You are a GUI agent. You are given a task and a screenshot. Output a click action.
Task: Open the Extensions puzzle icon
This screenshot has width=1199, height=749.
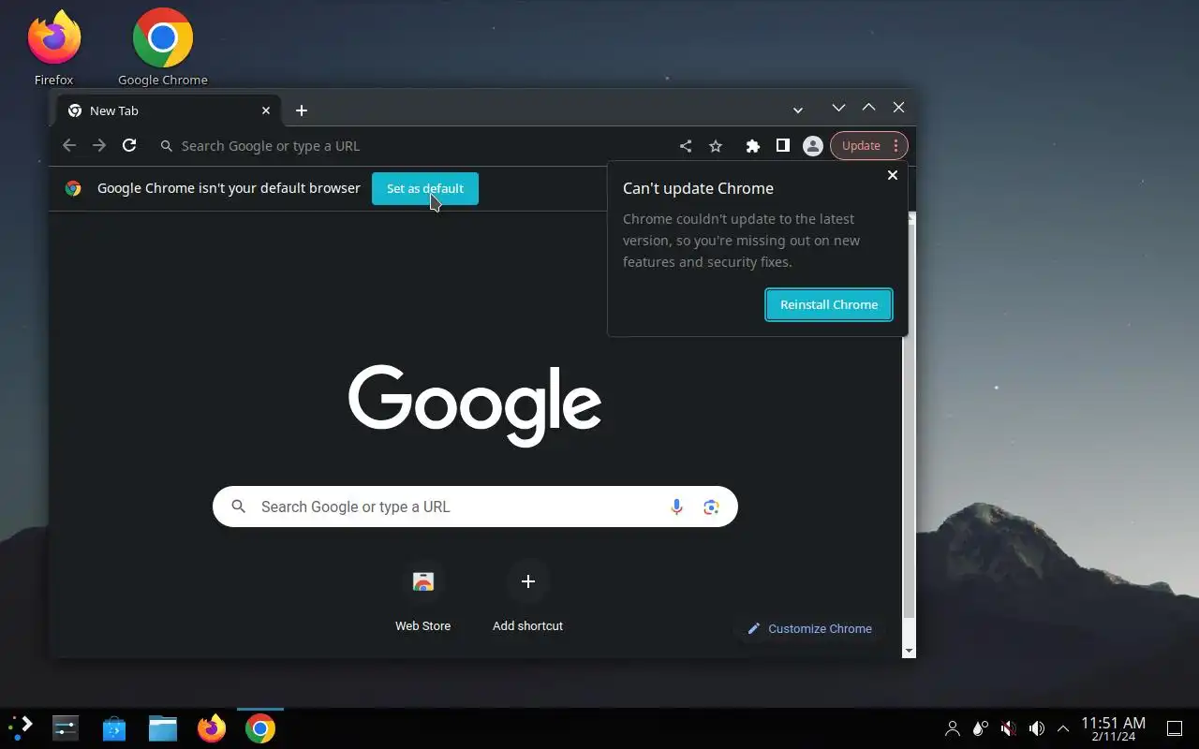tap(752, 146)
